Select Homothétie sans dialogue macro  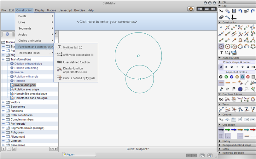tap(31, 98)
